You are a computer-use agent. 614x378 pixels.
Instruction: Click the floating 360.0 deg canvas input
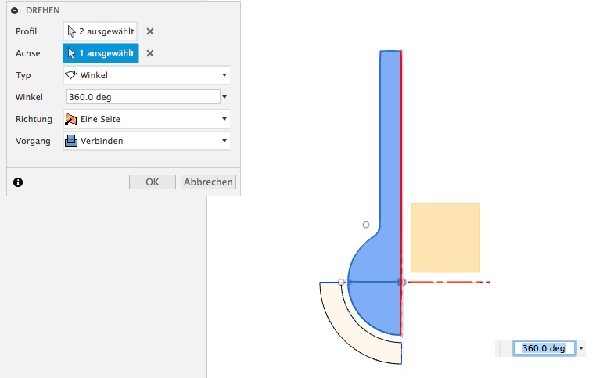pyautogui.click(x=544, y=348)
